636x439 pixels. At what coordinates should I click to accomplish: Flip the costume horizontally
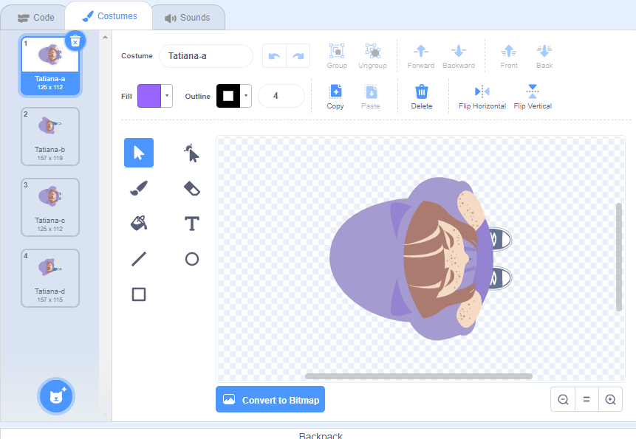click(x=482, y=97)
